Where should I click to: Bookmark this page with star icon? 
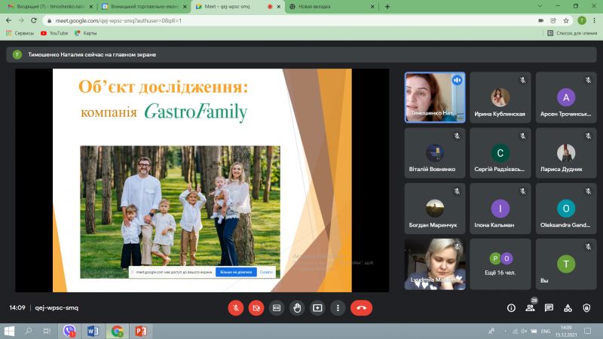point(566,20)
